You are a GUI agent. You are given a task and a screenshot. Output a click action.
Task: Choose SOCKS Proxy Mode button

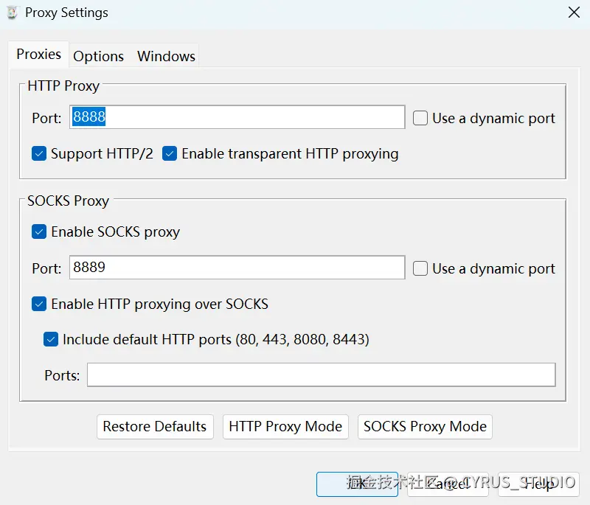point(425,427)
